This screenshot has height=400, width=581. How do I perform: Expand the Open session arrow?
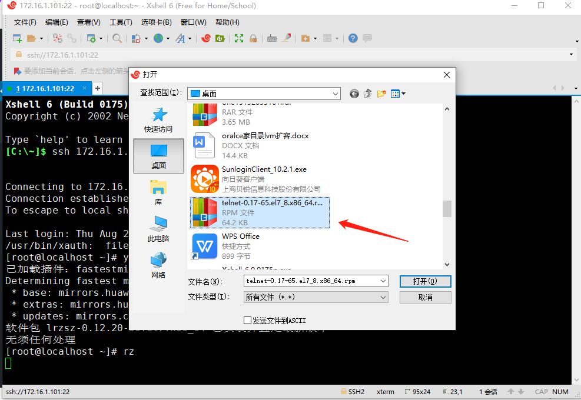click(41, 38)
